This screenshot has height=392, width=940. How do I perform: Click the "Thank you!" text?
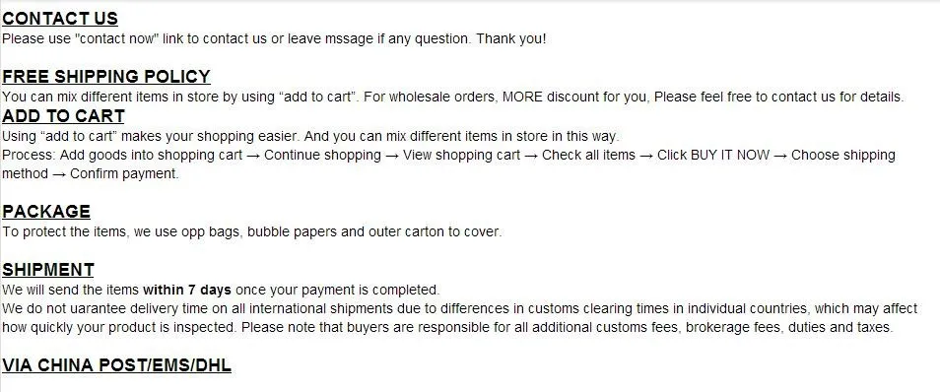tap(511, 39)
